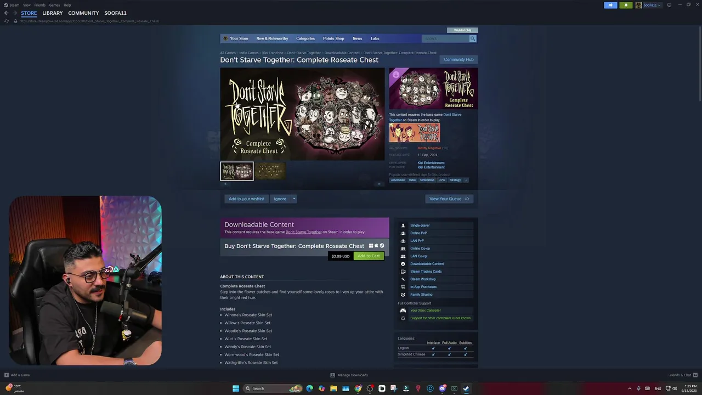The image size is (702, 395).
Task: Open the SooFa11 account dropdown
Action: pyautogui.click(x=652, y=5)
